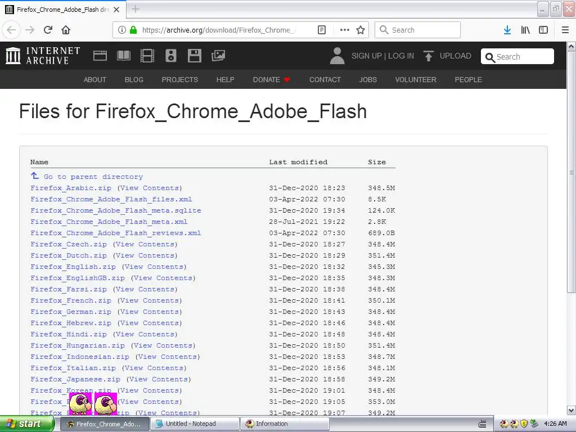The height and width of the screenshot is (432, 576).
Task: View Contents of Firefox_Italian.zip
Action: click(x=154, y=368)
